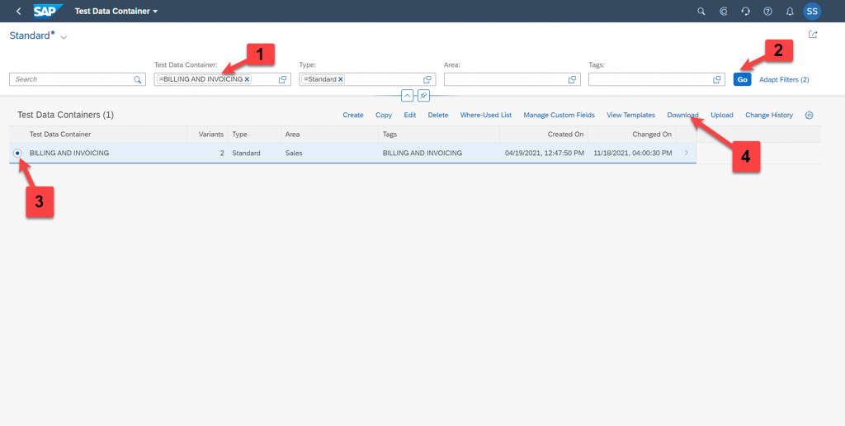Click Copy in the table toolbar
The height and width of the screenshot is (426, 845).
(x=384, y=115)
